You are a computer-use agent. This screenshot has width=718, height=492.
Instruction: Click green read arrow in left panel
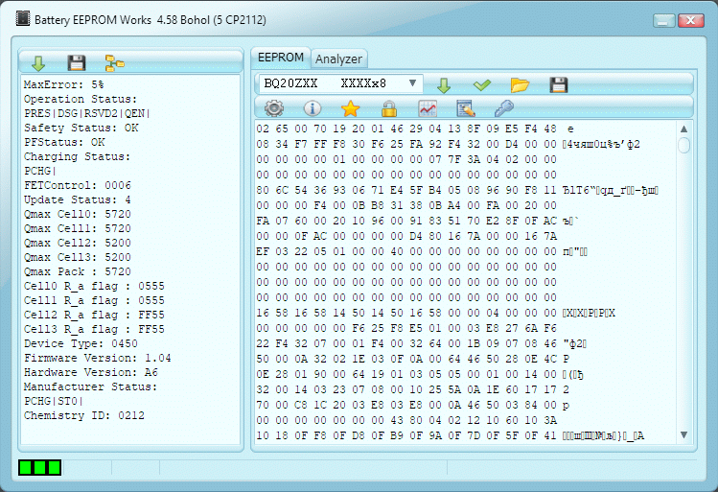pos(38,63)
